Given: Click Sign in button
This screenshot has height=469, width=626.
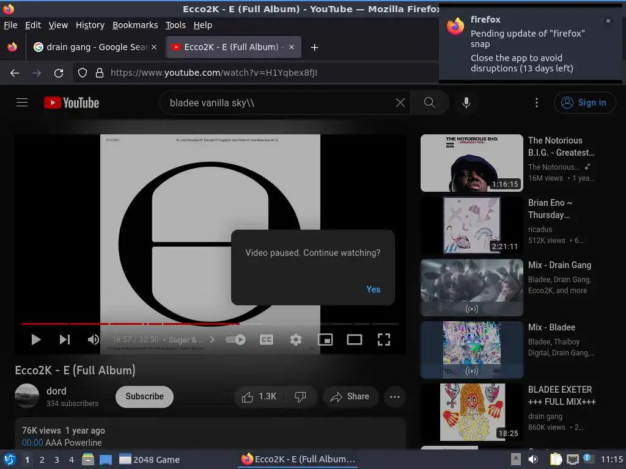Looking at the screenshot, I should pos(584,103).
